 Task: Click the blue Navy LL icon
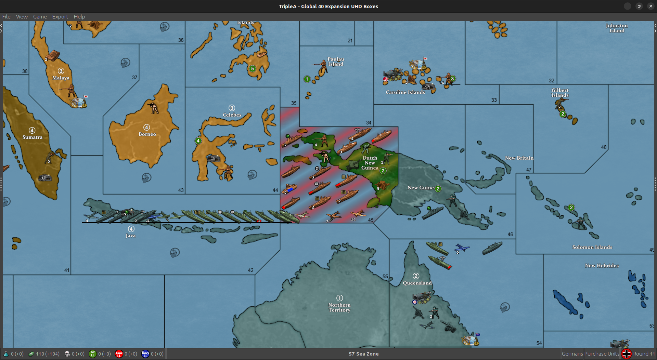click(145, 354)
